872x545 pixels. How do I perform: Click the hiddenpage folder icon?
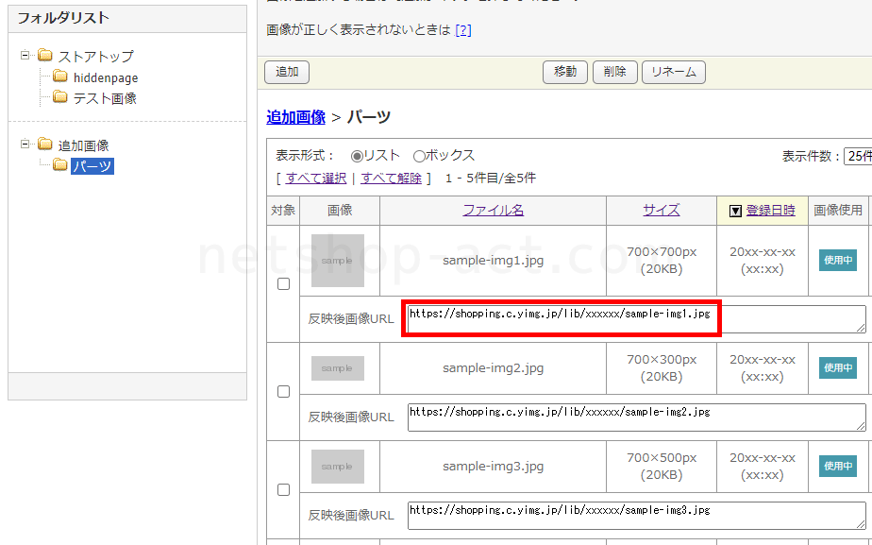point(60,77)
